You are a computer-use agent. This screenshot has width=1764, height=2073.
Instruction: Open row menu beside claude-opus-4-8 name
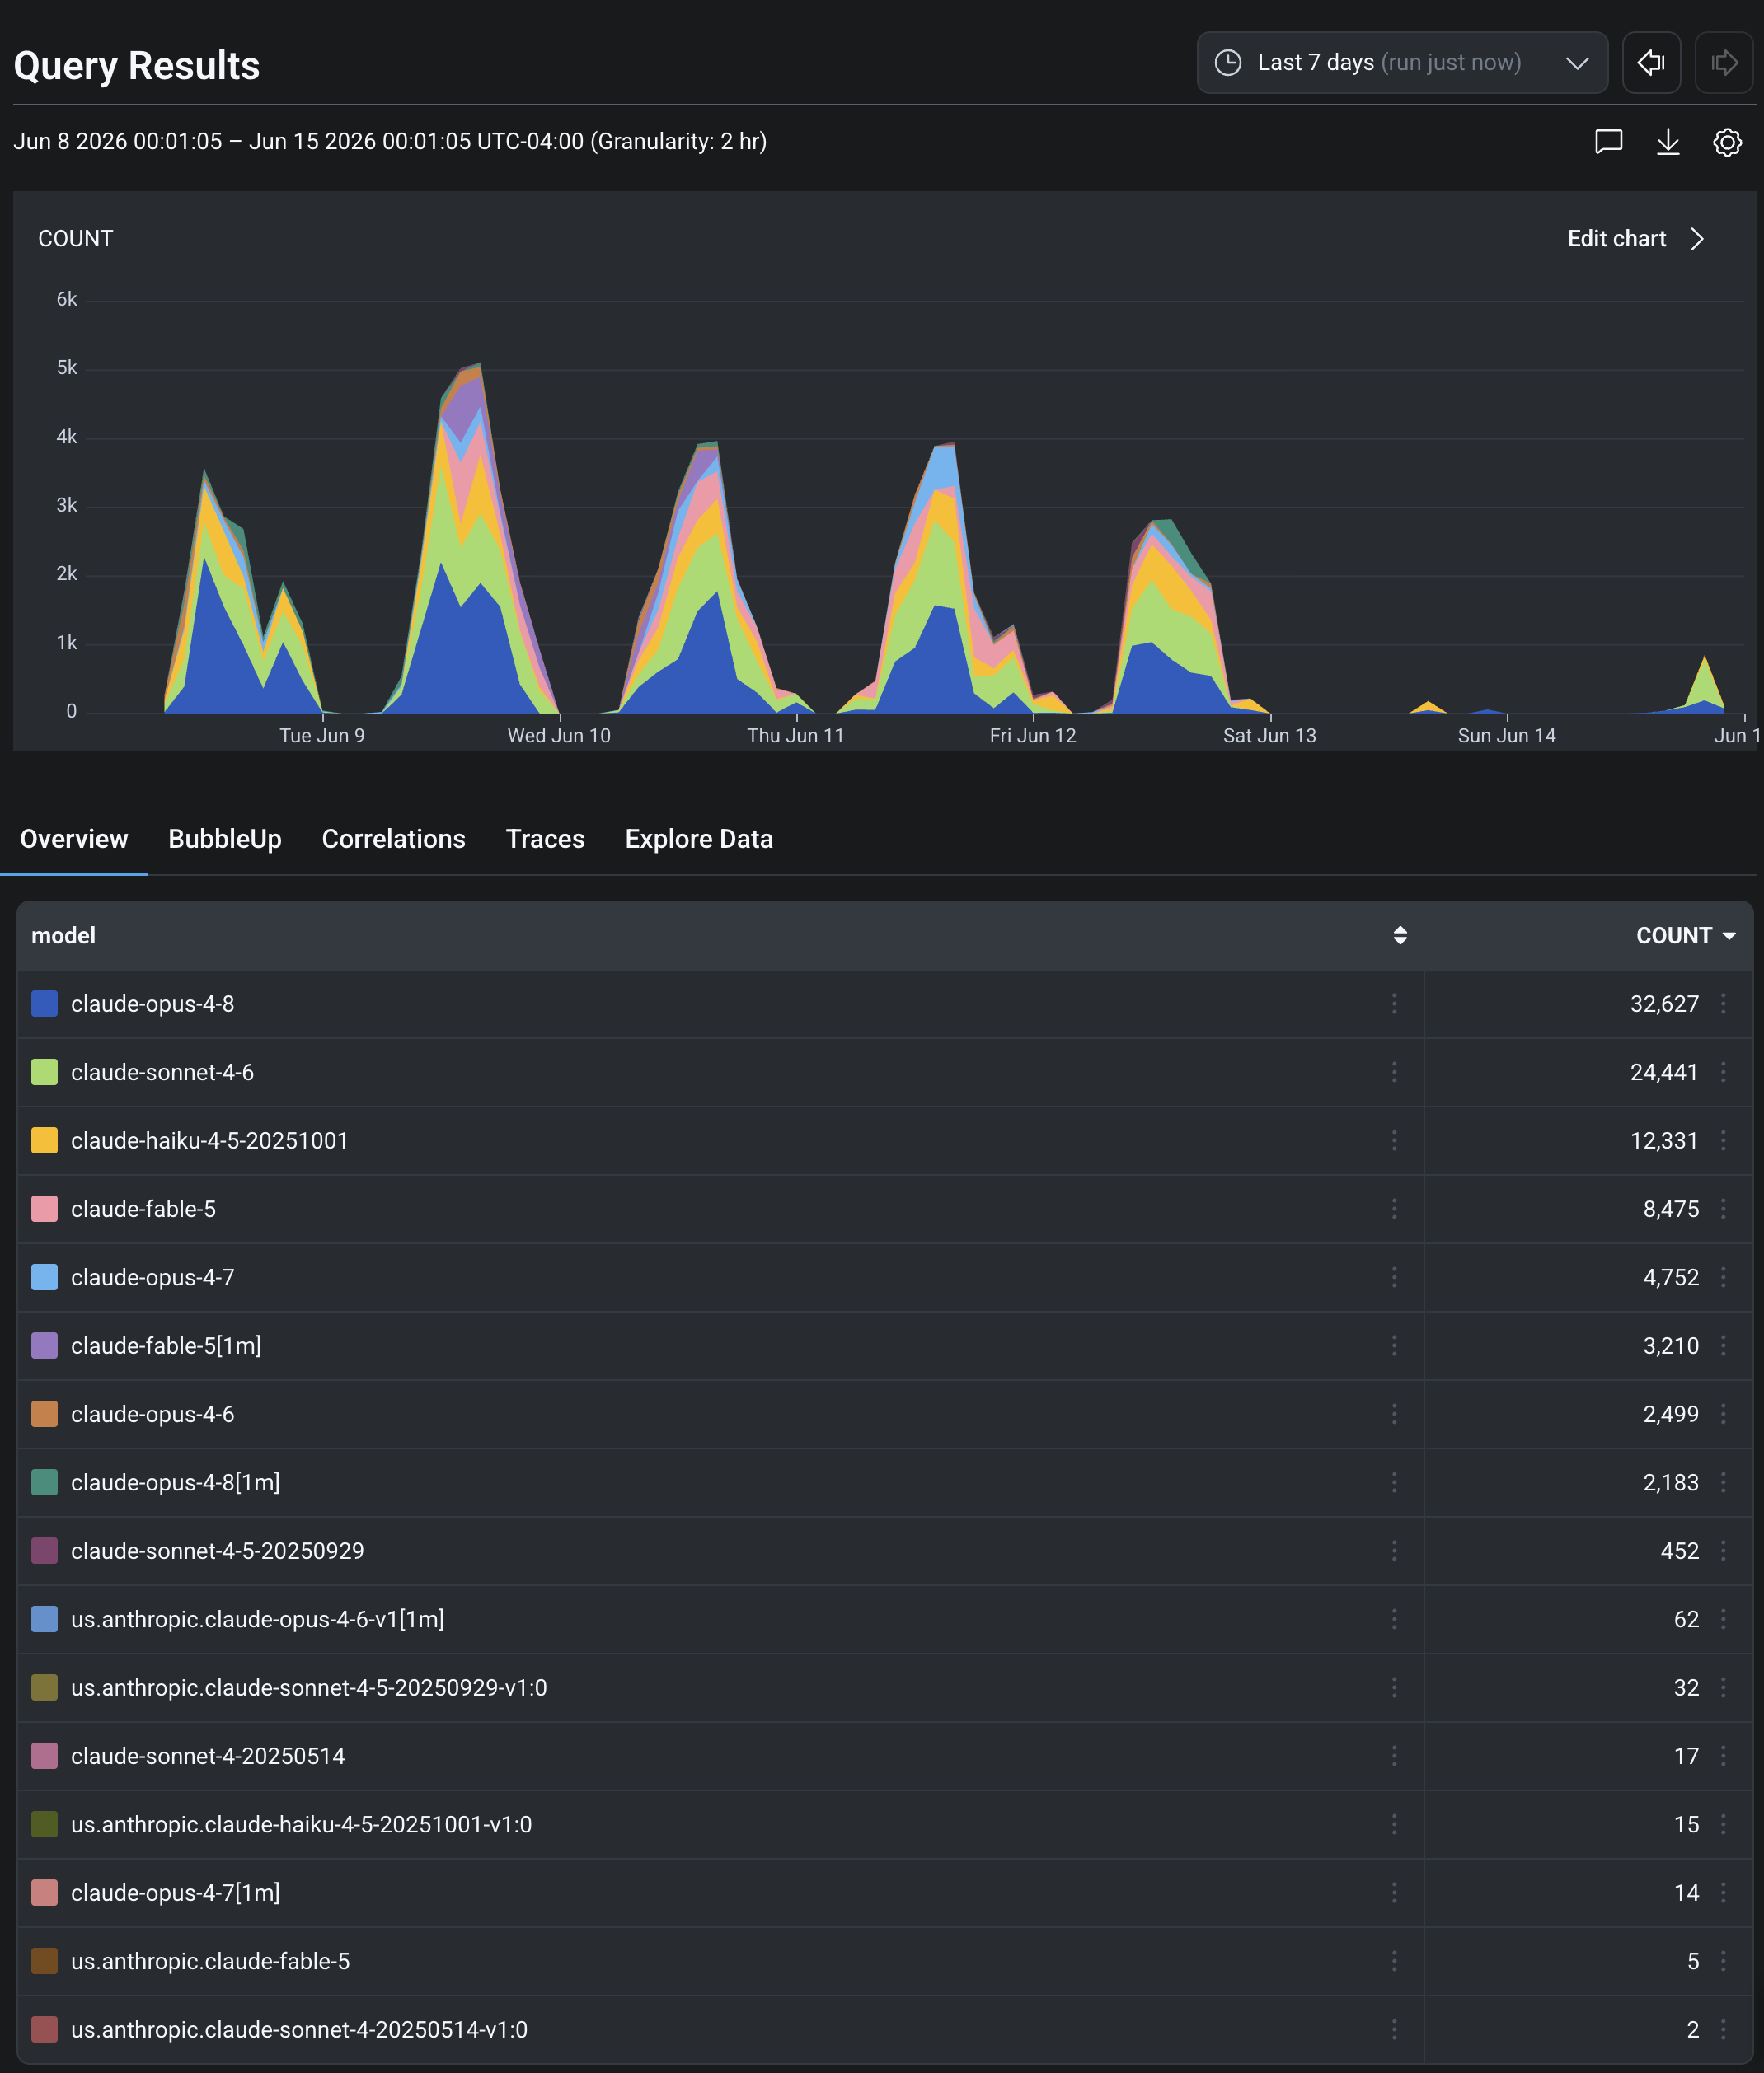click(x=1394, y=1004)
